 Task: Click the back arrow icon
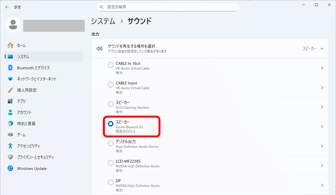pyautogui.click(x=7, y=7)
